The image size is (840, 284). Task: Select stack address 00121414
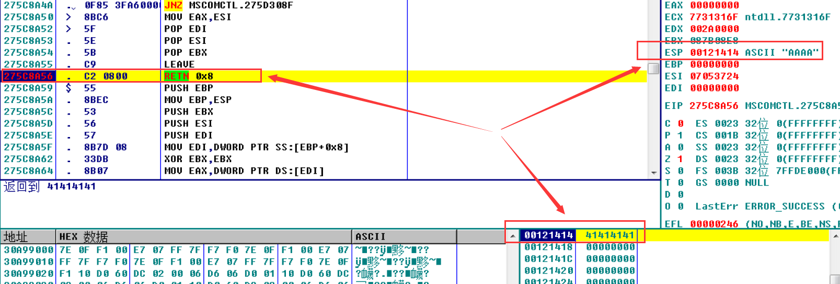[x=548, y=235]
